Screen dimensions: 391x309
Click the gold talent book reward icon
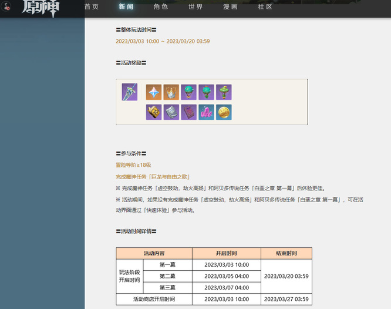pyautogui.click(x=154, y=112)
